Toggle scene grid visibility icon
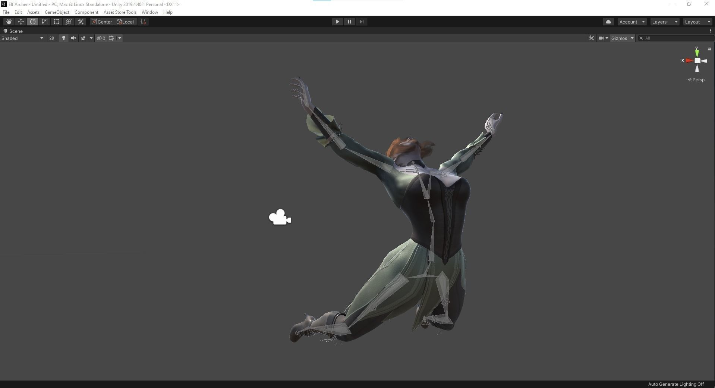Image resolution: width=715 pixels, height=388 pixels. [x=111, y=38]
